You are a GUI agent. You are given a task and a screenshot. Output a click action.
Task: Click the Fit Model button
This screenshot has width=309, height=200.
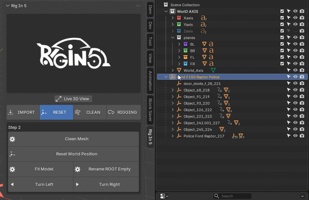[x=41, y=169]
